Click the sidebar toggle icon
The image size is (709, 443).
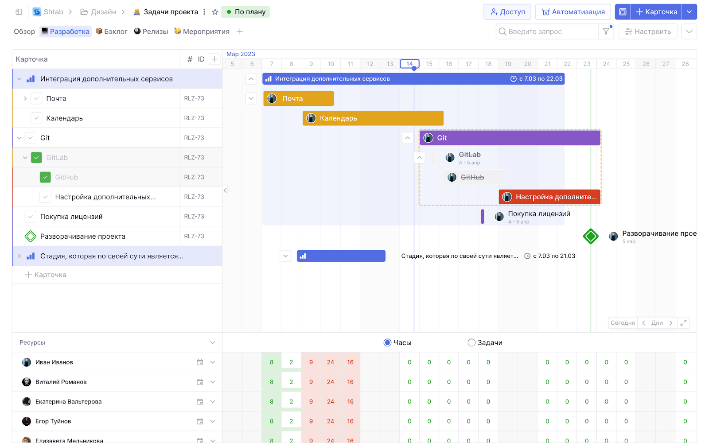pos(19,12)
